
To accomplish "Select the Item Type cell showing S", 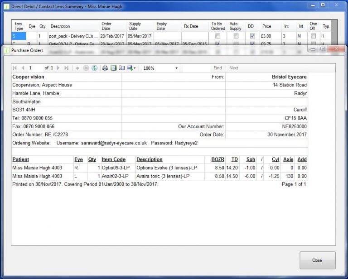I will 19,36.
